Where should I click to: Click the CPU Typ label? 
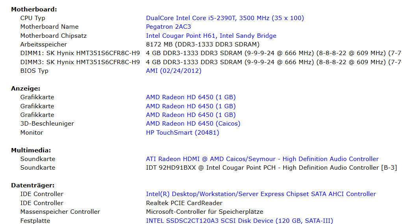(x=33, y=18)
